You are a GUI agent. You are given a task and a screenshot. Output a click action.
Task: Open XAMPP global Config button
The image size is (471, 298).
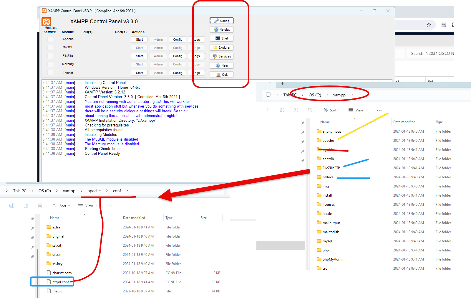(x=222, y=21)
